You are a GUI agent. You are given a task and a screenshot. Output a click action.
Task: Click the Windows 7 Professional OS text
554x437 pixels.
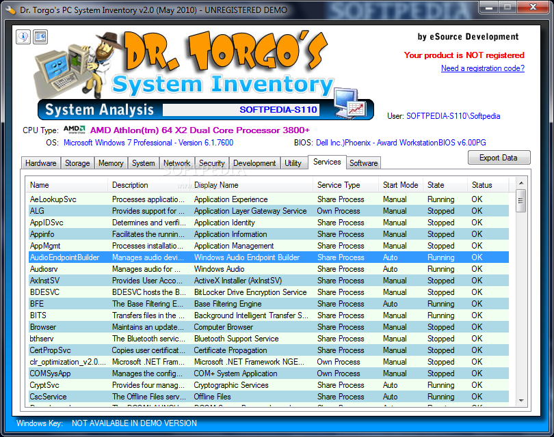pyautogui.click(x=148, y=143)
